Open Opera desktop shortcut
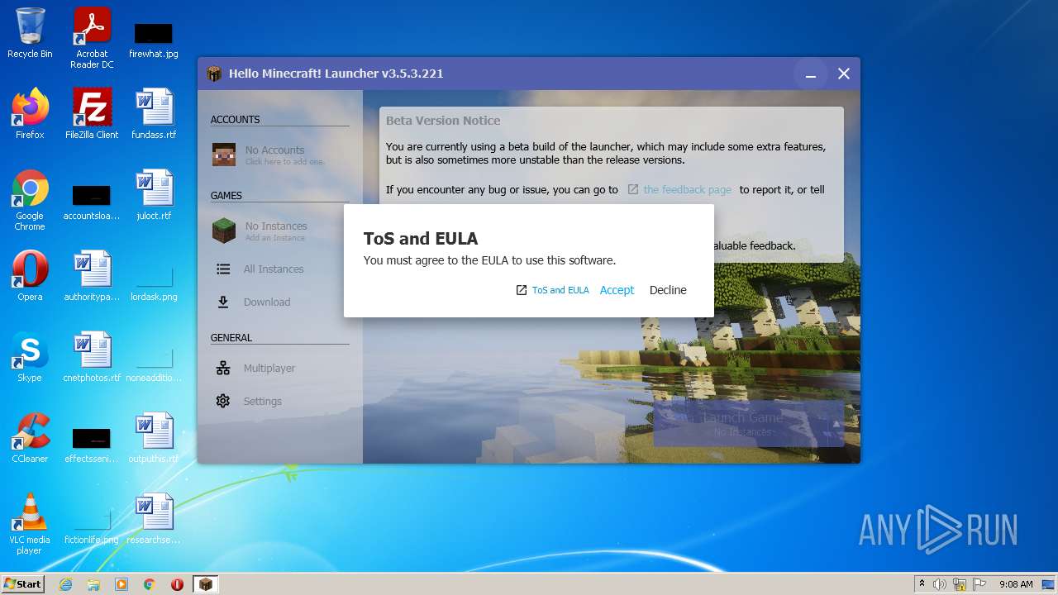1058x595 pixels. click(30, 276)
